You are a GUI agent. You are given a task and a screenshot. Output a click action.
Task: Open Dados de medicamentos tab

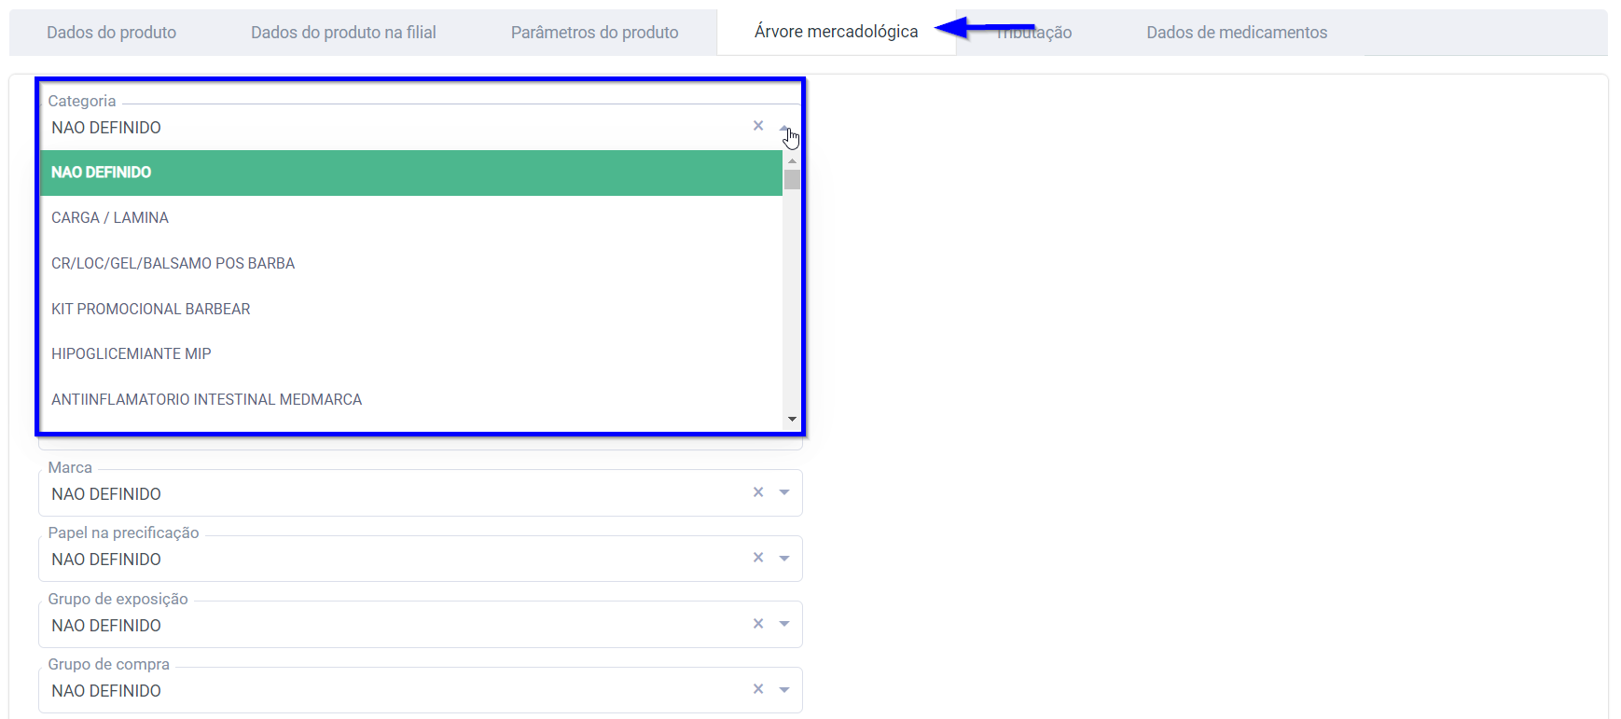(1237, 33)
